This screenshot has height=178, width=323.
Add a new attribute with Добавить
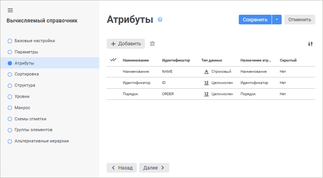click(126, 44)
